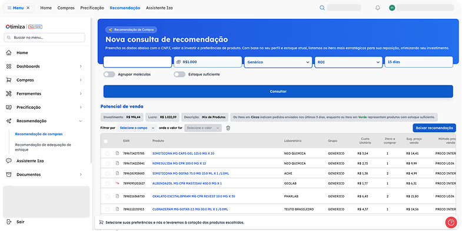Check the SIMETICONA MG GOTAS row checkbox
Viewport: 462px width, 231px height.
click(x=108, y=173)
